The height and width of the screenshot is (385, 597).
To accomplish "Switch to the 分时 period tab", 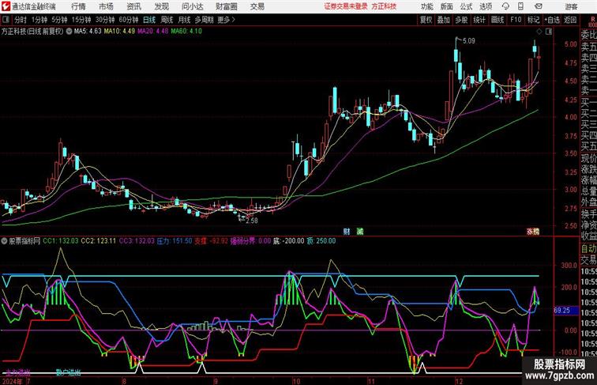I will click(21, 20).
